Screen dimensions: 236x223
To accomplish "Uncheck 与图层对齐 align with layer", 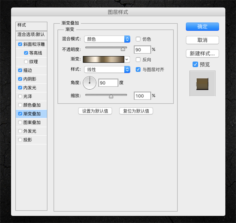I will coord(138,70).
